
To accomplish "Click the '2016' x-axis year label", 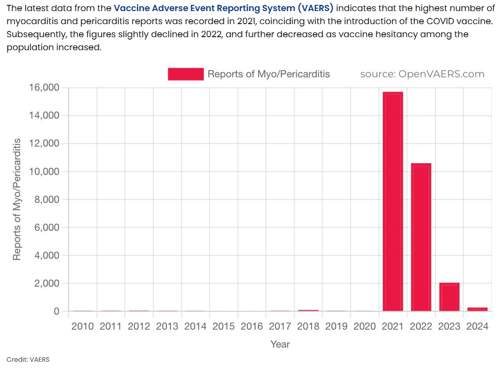I will click(x=252, y=326).
